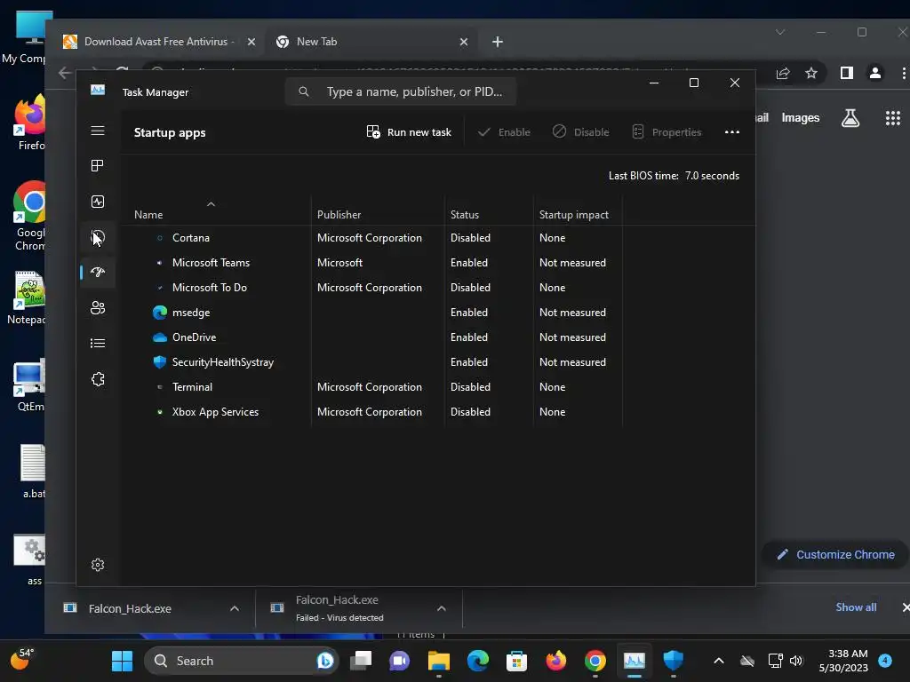The image size is (910, 682).
Task: Click Run new task button
Action: 409,132
